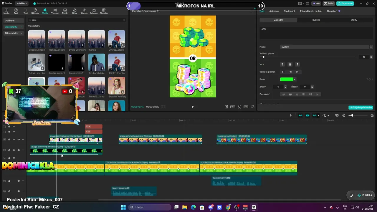Open the Šablony templates panel
This screenshot has height=212, width=377.
pyautogui.click(x=94, y=11)
